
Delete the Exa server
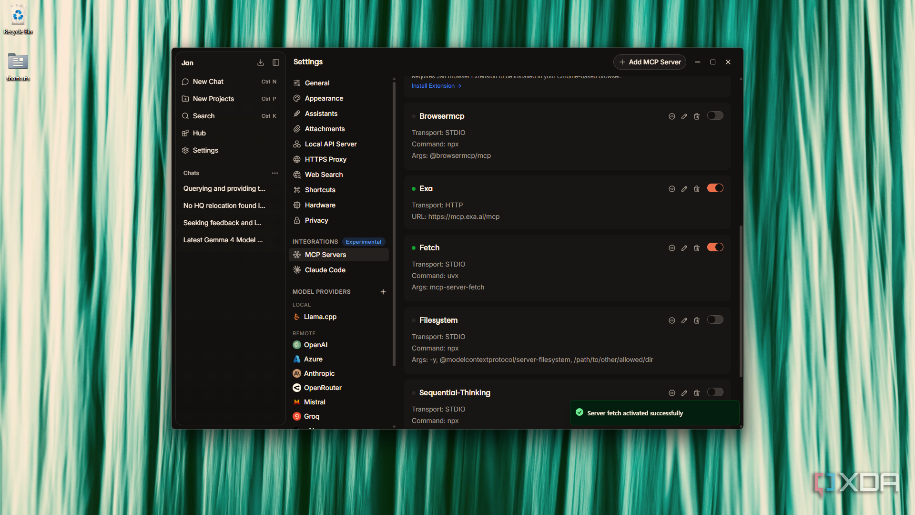[697, 189]
